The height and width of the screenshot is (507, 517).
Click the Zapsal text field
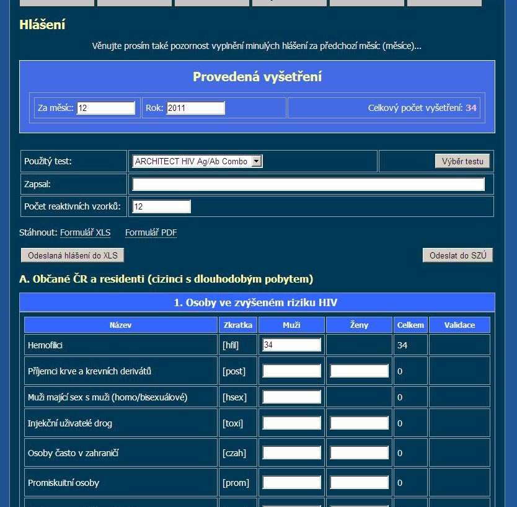pos(308,184)
